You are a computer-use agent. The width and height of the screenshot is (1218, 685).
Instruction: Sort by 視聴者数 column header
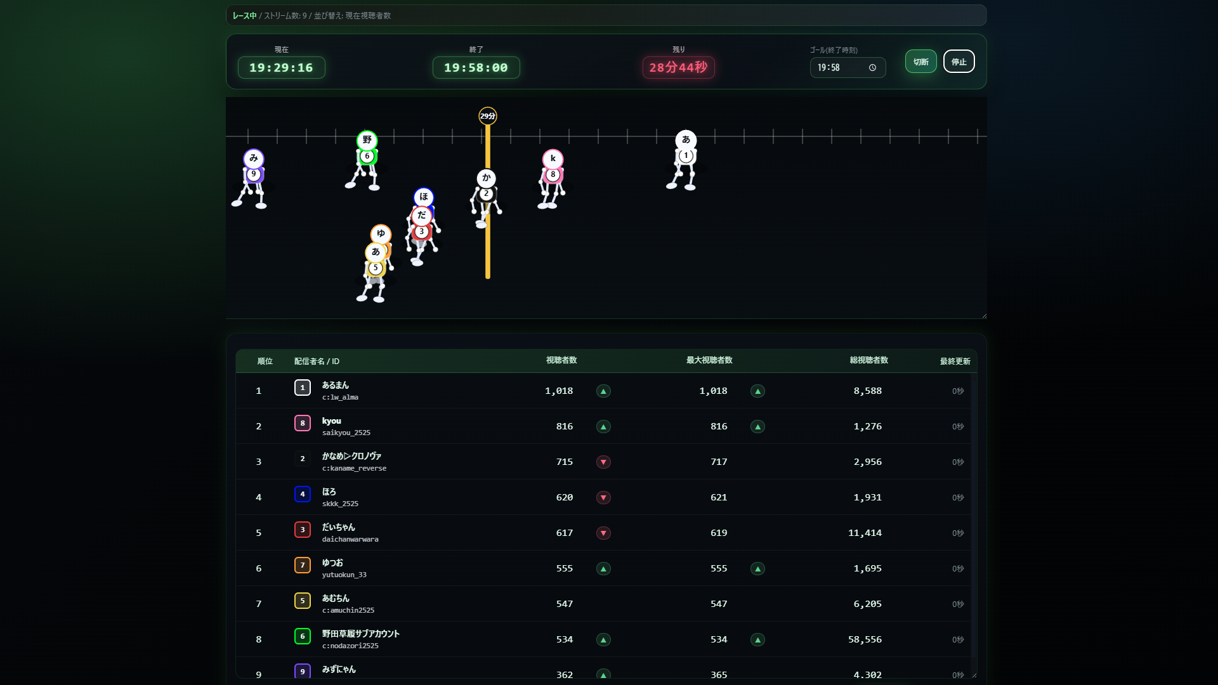click(x=561, y=360)
